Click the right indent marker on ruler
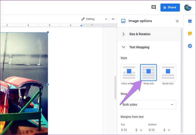Viewport: 196px width, 135px height. pos(81,26)
